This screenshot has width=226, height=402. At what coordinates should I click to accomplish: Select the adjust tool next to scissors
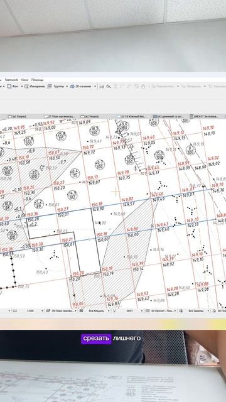109,87
